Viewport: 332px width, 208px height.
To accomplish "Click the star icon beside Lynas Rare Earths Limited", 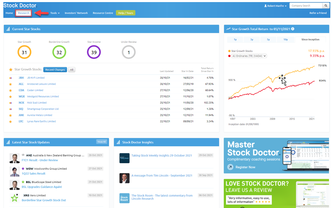I will point(10,121).
